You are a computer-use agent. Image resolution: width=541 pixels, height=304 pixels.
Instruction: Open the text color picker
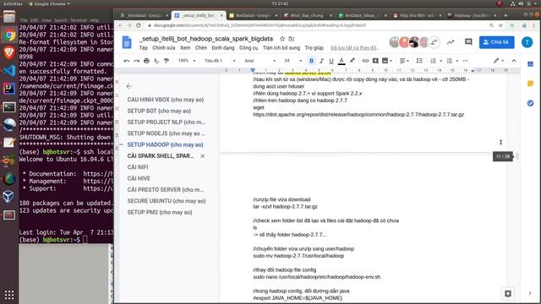pos(342,61)
